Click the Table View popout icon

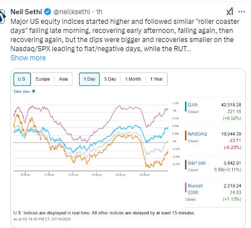tap(34, 92)
